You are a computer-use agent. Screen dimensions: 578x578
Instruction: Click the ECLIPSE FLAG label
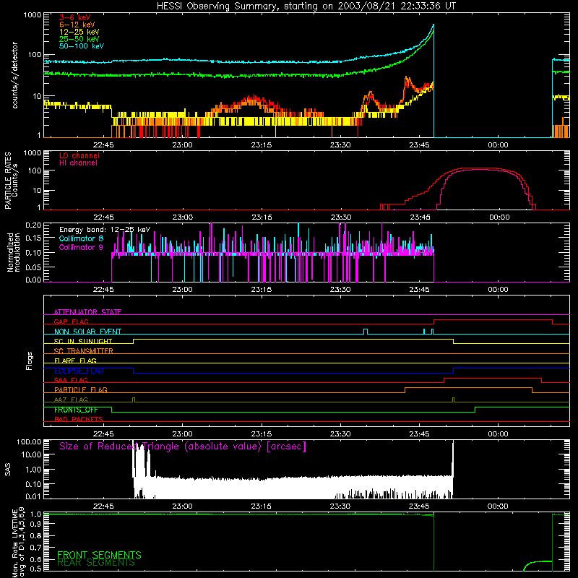point(79,371)
